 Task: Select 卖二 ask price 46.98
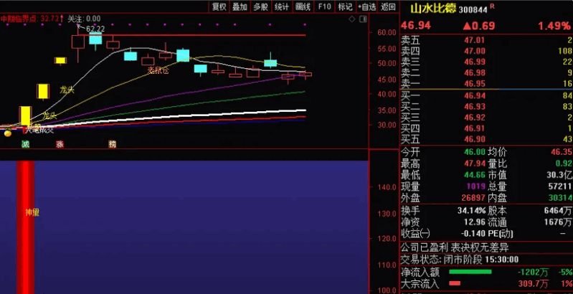(475, 73)
